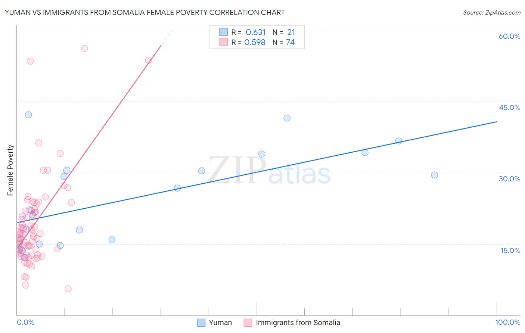525x333 pixels.
Task: Click the 100.0% x-axis label
Action: [508, 322]
